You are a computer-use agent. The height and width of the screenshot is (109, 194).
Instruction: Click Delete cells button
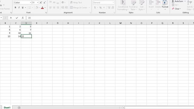pyautogui.click(x=158, y=5)
